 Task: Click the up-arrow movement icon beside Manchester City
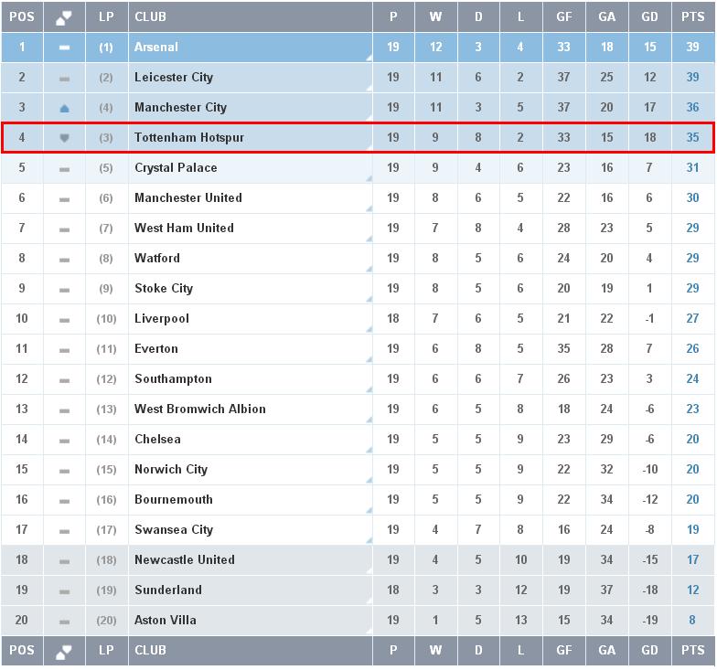tap(64, 108)
